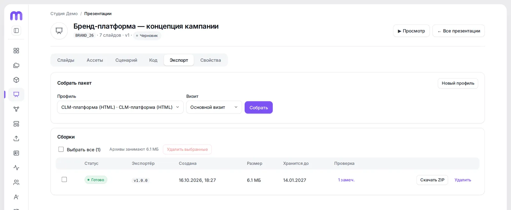Go back via Все презентации button

click(459, 31)
